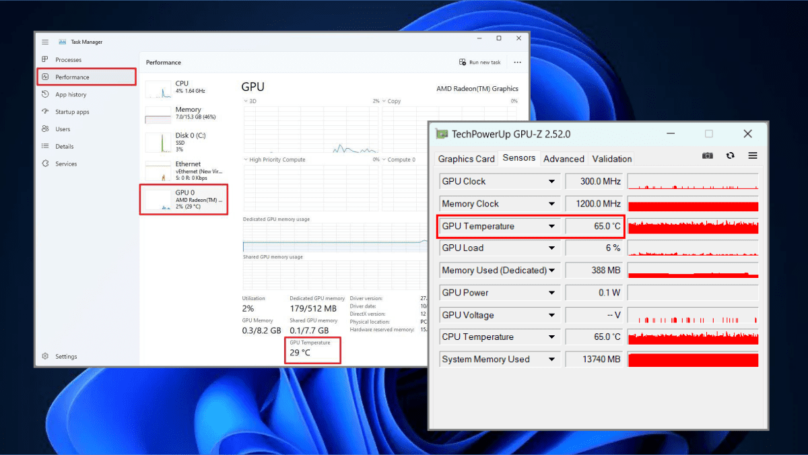Open the System Memory Used dropdown
Screen dimensions: 808x455
551,359
